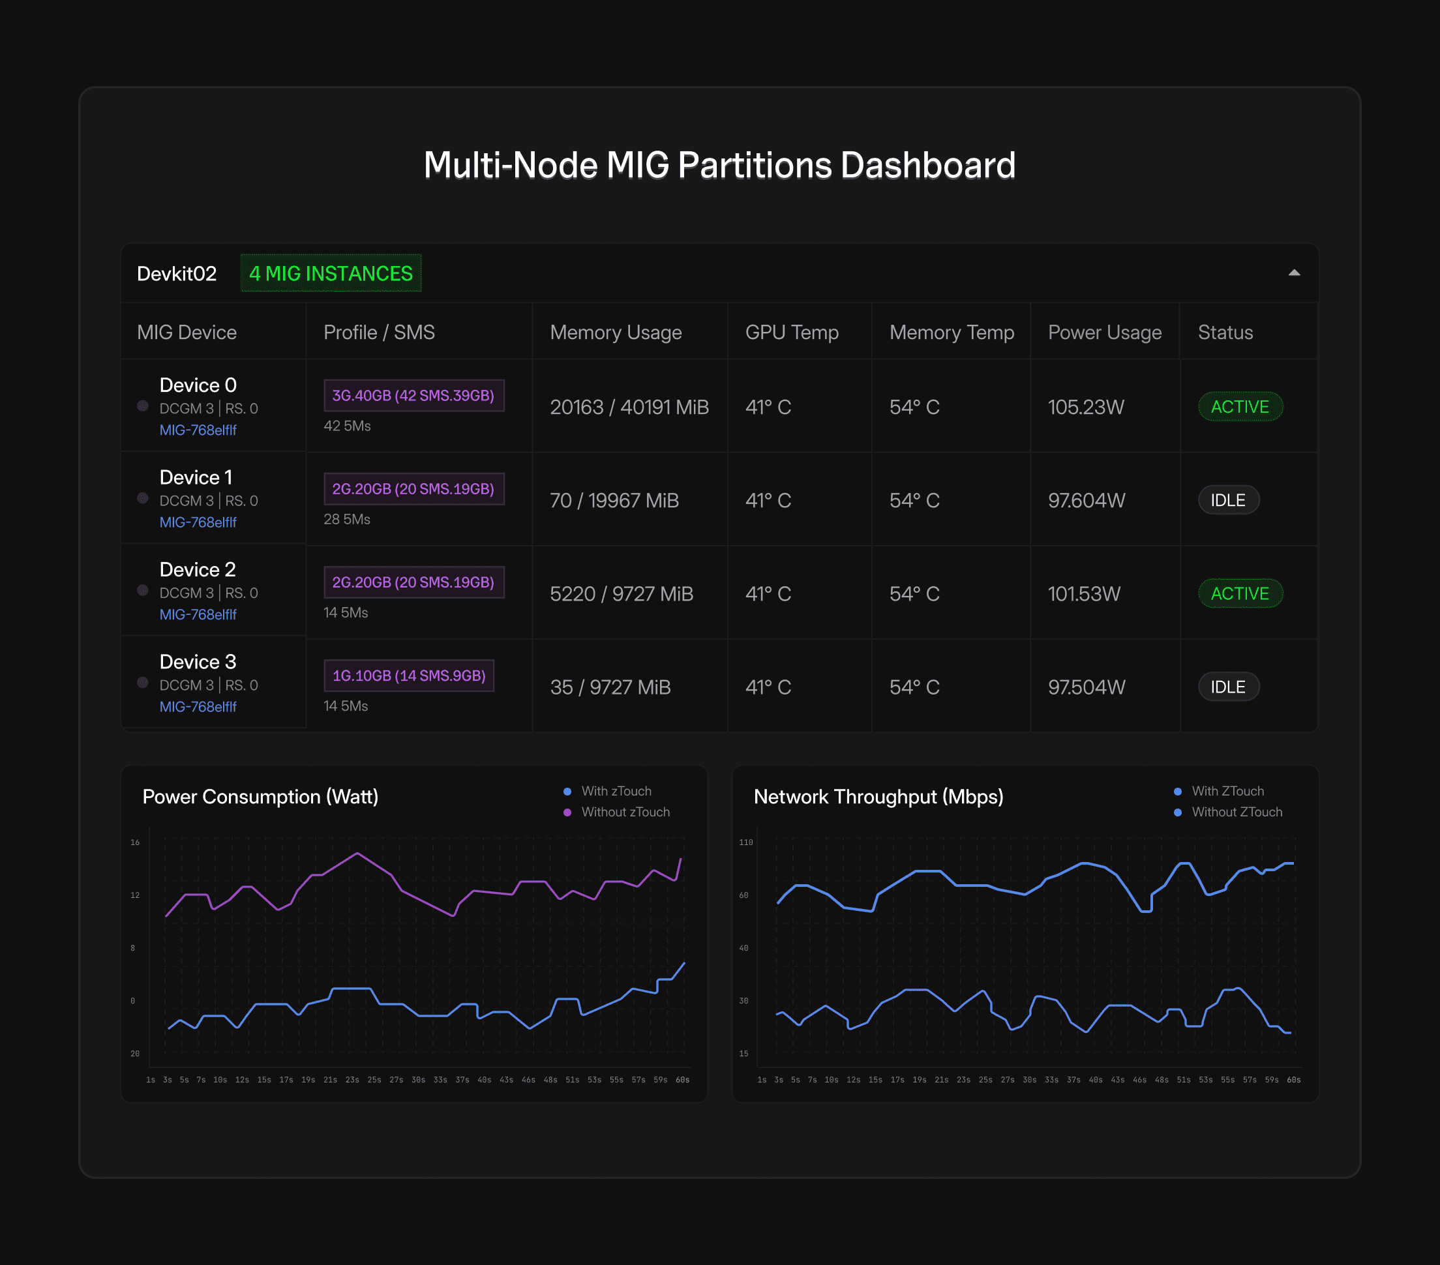The image size is (1440, 1265).
Task: Toggle Without ZTouch legend dot in Network chart
Action: click(1177, 812)
